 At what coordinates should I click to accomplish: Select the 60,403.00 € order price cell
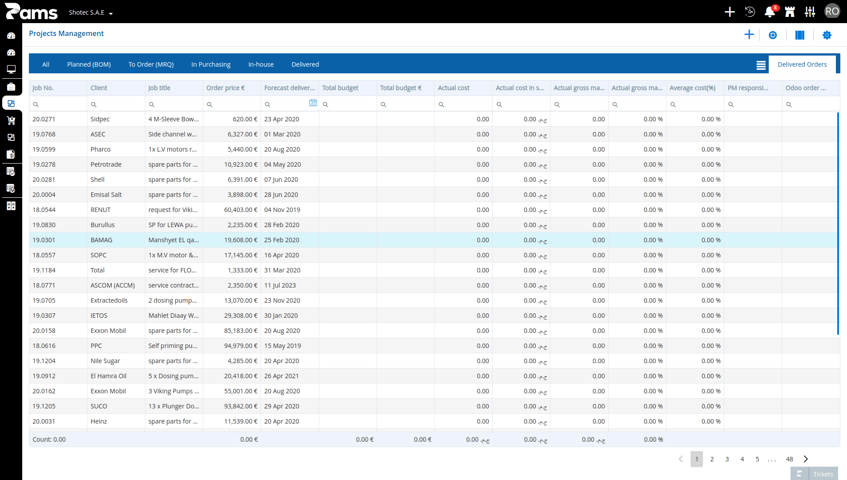tap(232, 210)
